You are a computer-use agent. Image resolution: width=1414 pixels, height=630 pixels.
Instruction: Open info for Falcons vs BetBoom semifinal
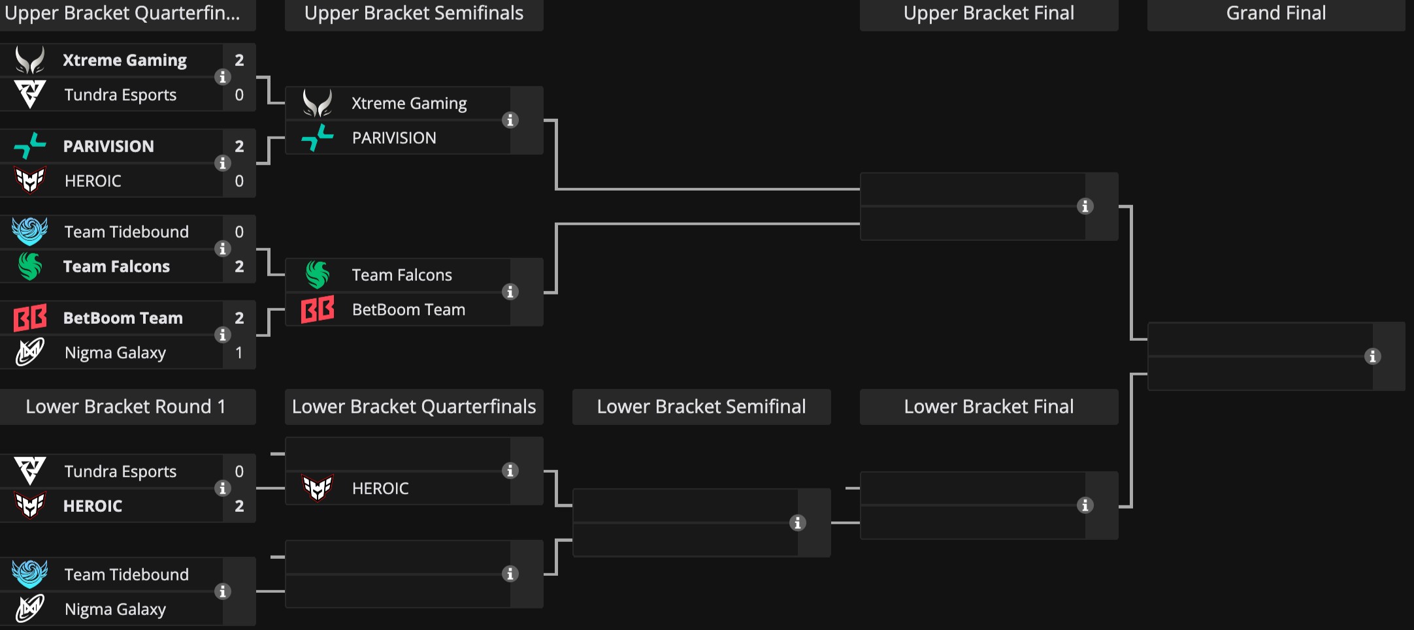[x=510, y=292]
